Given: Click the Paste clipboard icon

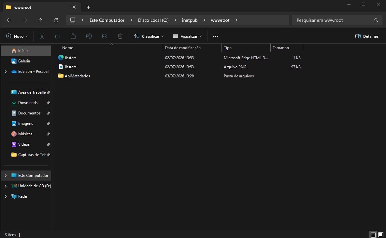Looking at the screenshot, I should tap(73, 36).
